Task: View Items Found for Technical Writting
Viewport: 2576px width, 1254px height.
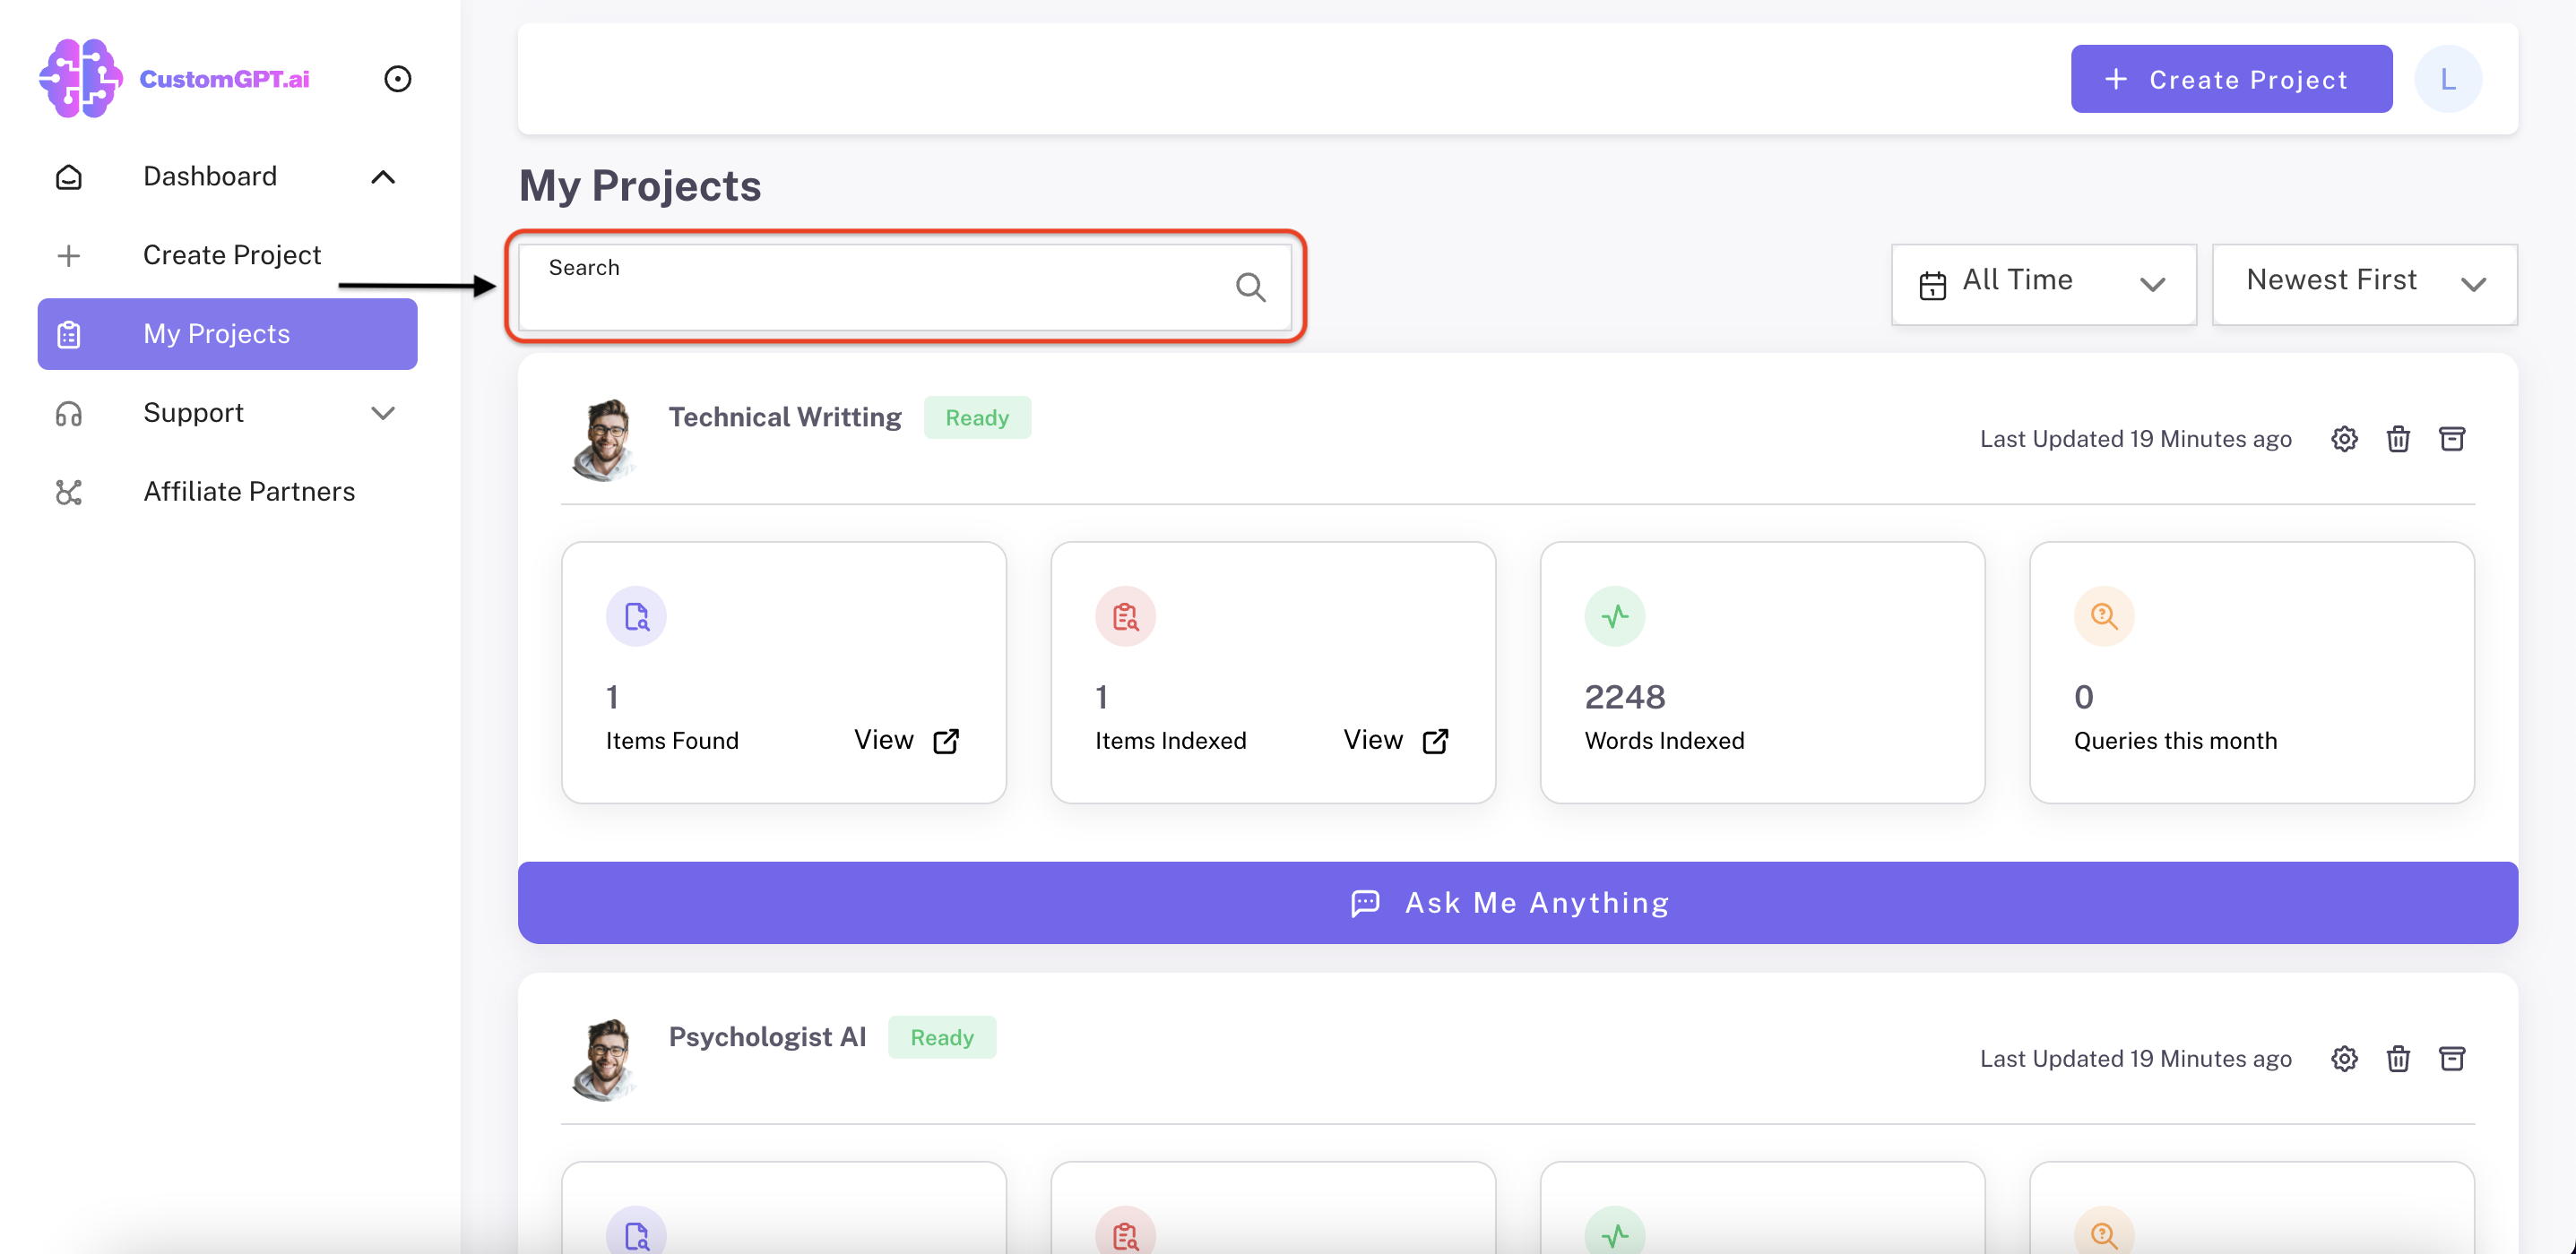Action: pyautogui.click(x=905, y=741)
